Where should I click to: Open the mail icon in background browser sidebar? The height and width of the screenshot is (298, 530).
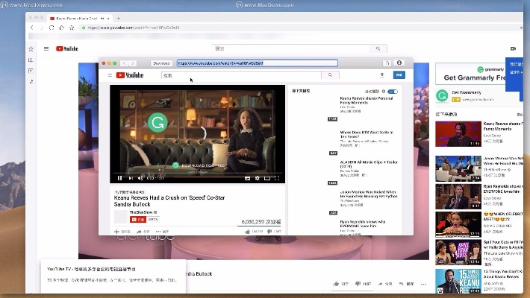pyautogui.click(x=31, y=71)
